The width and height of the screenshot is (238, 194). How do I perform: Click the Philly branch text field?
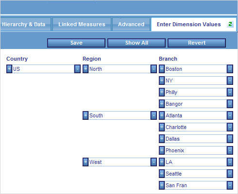pos(196,92)
